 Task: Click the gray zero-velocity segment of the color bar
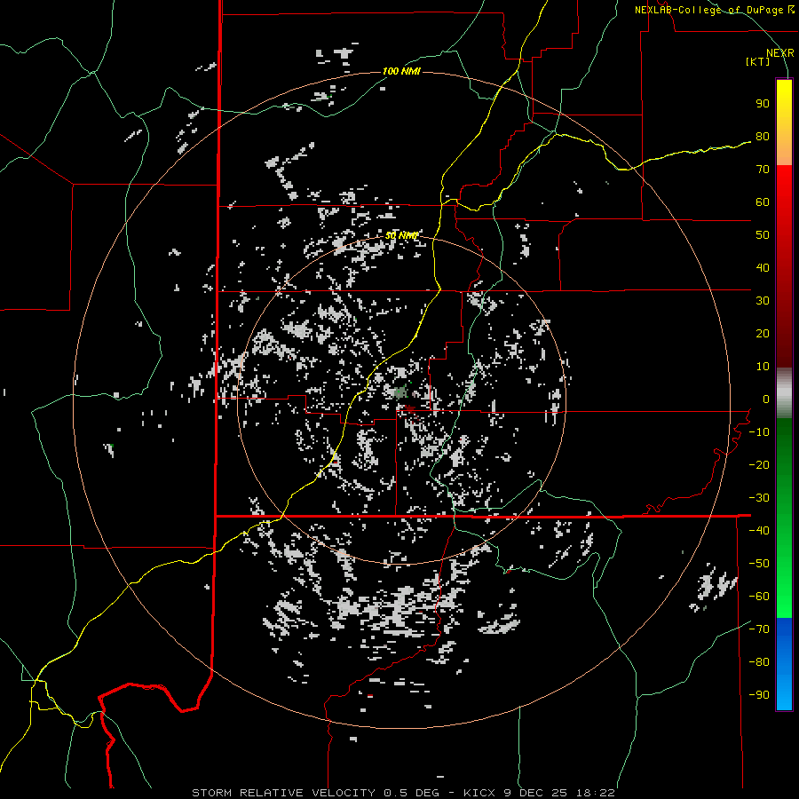(784, 393)
